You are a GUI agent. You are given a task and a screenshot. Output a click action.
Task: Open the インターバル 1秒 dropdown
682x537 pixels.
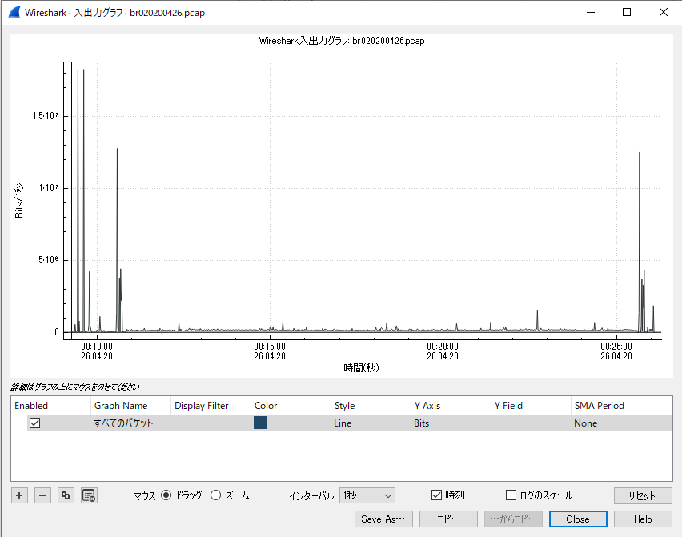(x=367, y=495)
